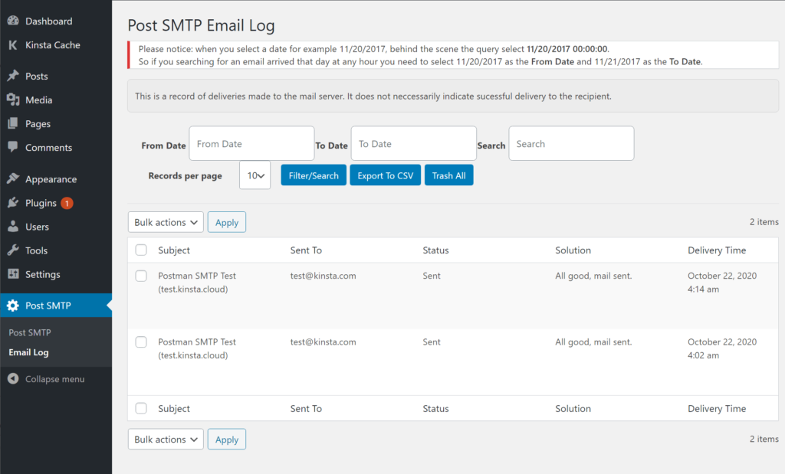Check the first Postman SMTP Test row
Image resolution: width=785 pixels, height=474 pixels.
tap(141, 277)
